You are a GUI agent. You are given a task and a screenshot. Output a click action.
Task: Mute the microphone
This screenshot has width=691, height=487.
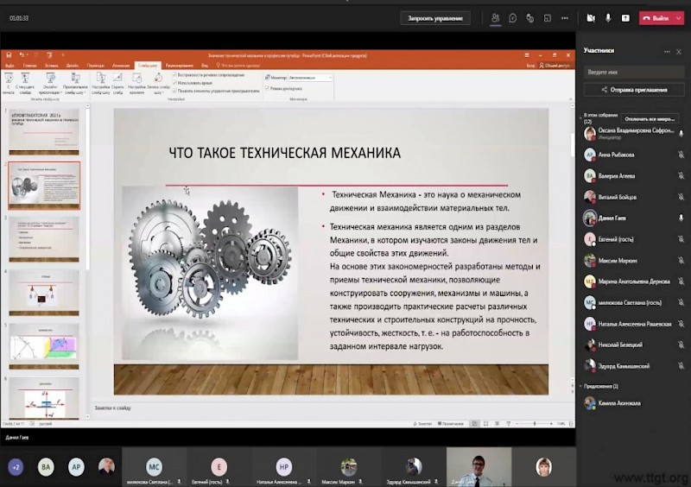[x=609, y=17]
